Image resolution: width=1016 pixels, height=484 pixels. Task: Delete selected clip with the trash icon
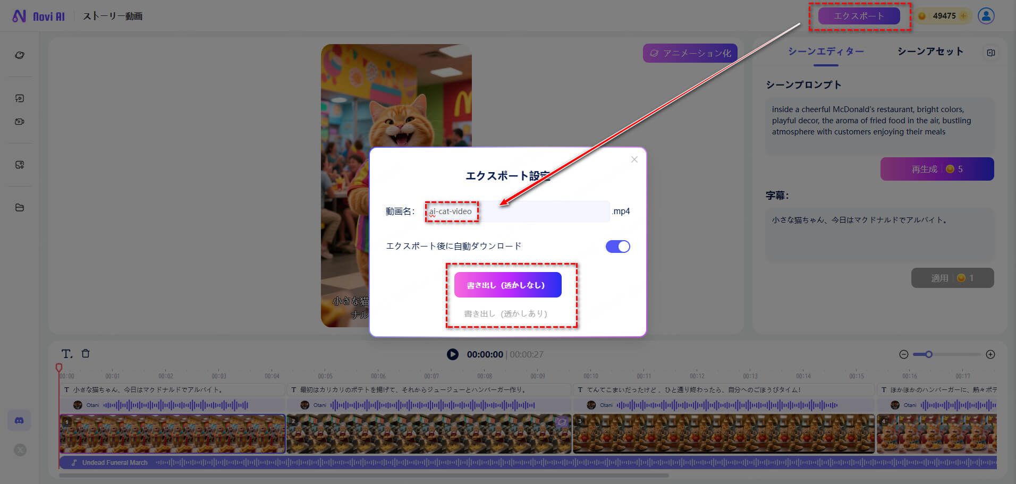click(x=85, y=353)
